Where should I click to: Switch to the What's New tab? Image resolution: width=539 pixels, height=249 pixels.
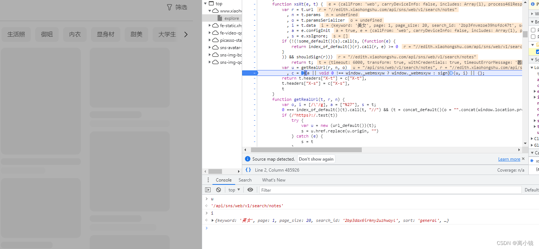274,180
